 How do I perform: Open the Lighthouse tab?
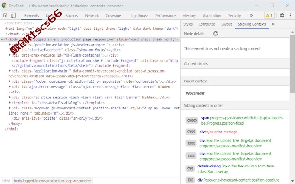click(139, 16)
